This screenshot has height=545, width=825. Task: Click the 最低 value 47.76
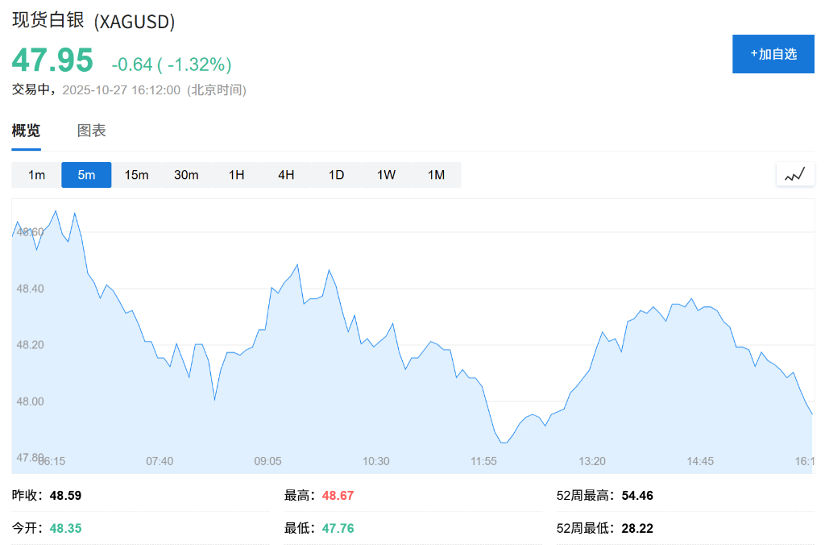point(338,529)
